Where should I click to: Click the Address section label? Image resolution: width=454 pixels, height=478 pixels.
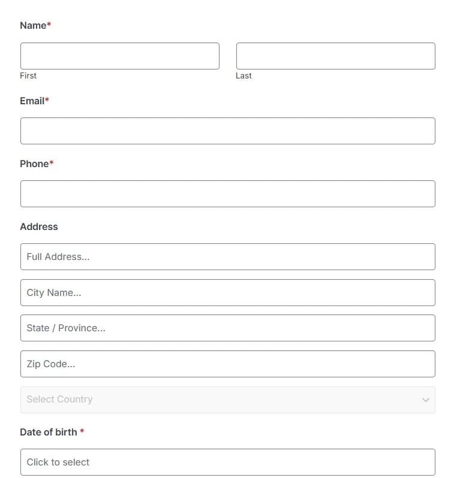pyautogui.click(x=39, y=227)
